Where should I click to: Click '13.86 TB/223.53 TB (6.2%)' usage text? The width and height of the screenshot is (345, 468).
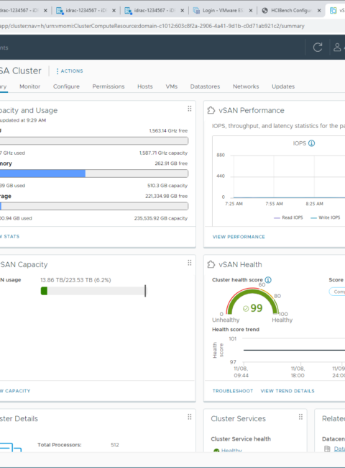75,280
